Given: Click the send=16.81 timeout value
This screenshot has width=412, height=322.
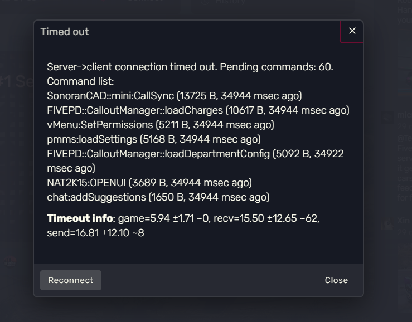Looking at the screenshot, I should coord(95,233).
